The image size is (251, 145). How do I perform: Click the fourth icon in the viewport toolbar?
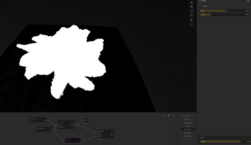point(192,15)
